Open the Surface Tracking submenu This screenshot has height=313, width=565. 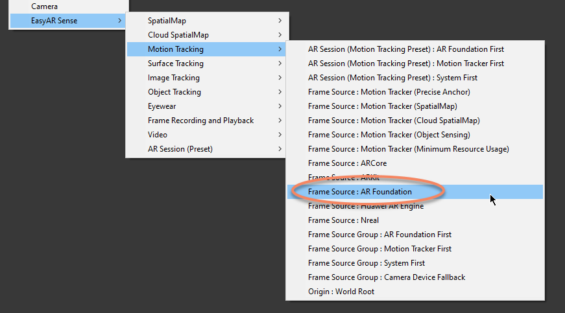207,64
